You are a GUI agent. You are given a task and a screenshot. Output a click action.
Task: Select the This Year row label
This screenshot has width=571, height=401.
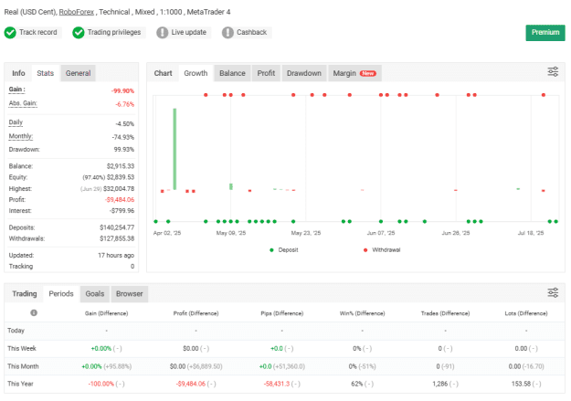(20, 384)
